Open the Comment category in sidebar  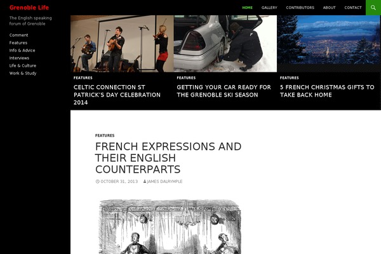click(18, 35)
